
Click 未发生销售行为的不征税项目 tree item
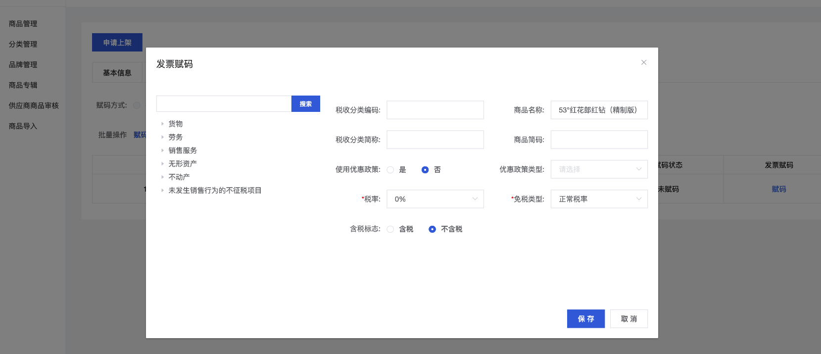(215, 191)
